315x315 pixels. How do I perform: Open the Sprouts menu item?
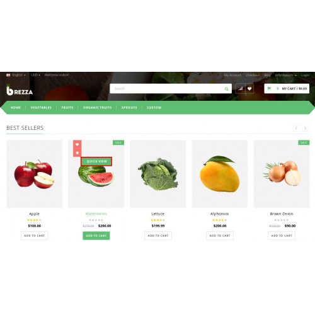click(x=129, y=108)
